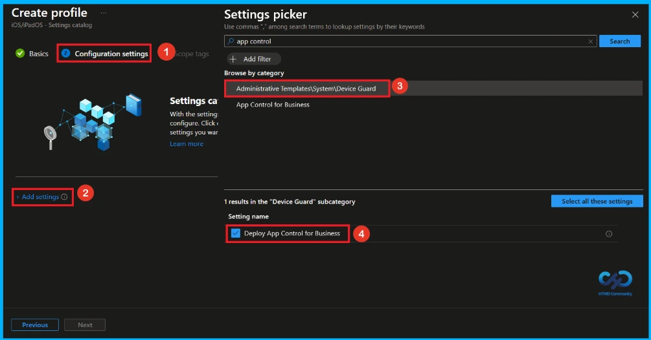Open the Learn more link

pos(187,143)
